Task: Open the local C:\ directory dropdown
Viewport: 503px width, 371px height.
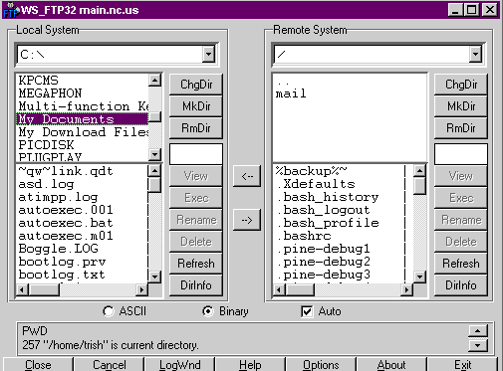Action: (x=208, y=54)
